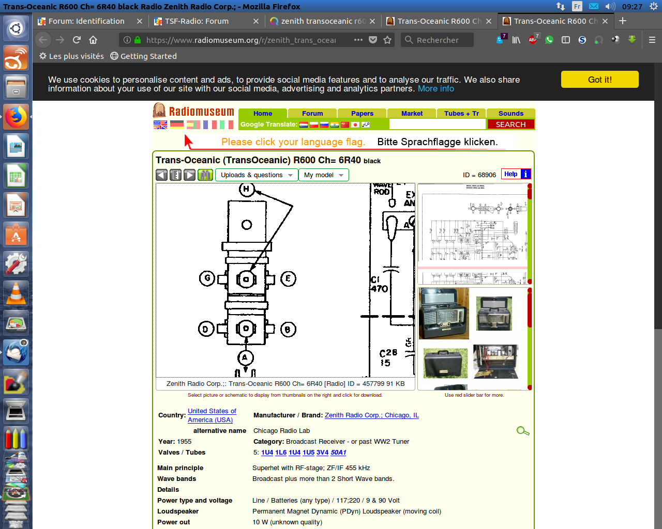The image size is (662, 529).
Task: Launch VLC from the Ubuntu dock
Action: click(16, 293)
